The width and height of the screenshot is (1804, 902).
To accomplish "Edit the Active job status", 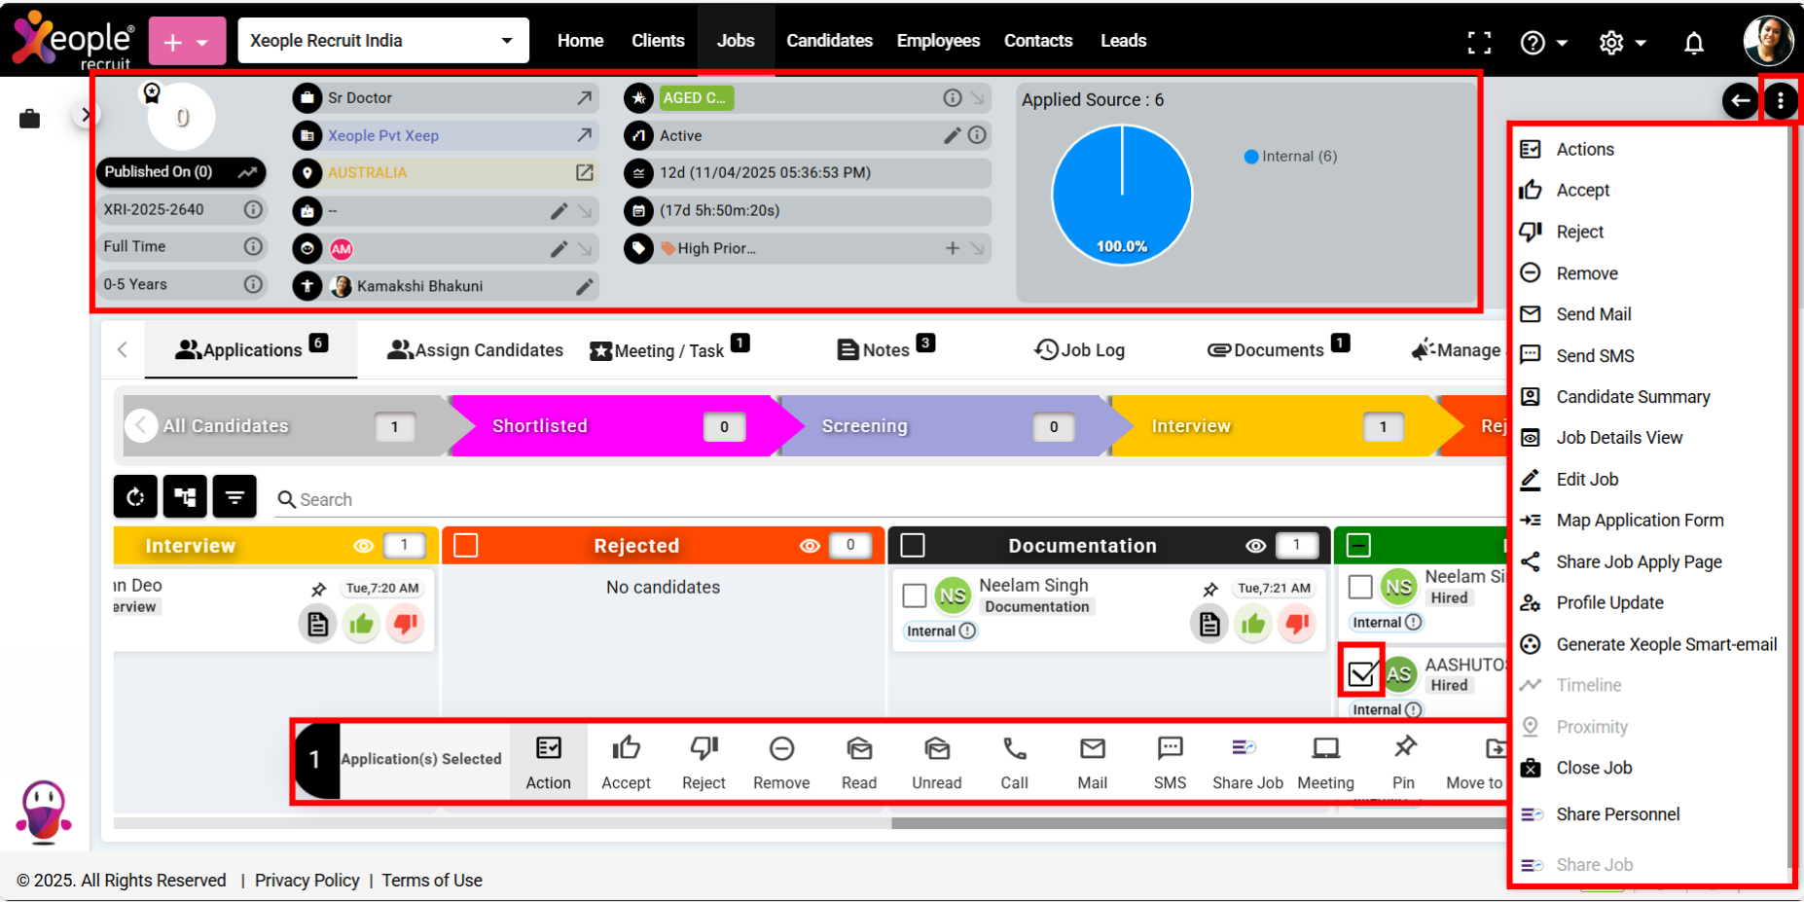I will (952, 135).
